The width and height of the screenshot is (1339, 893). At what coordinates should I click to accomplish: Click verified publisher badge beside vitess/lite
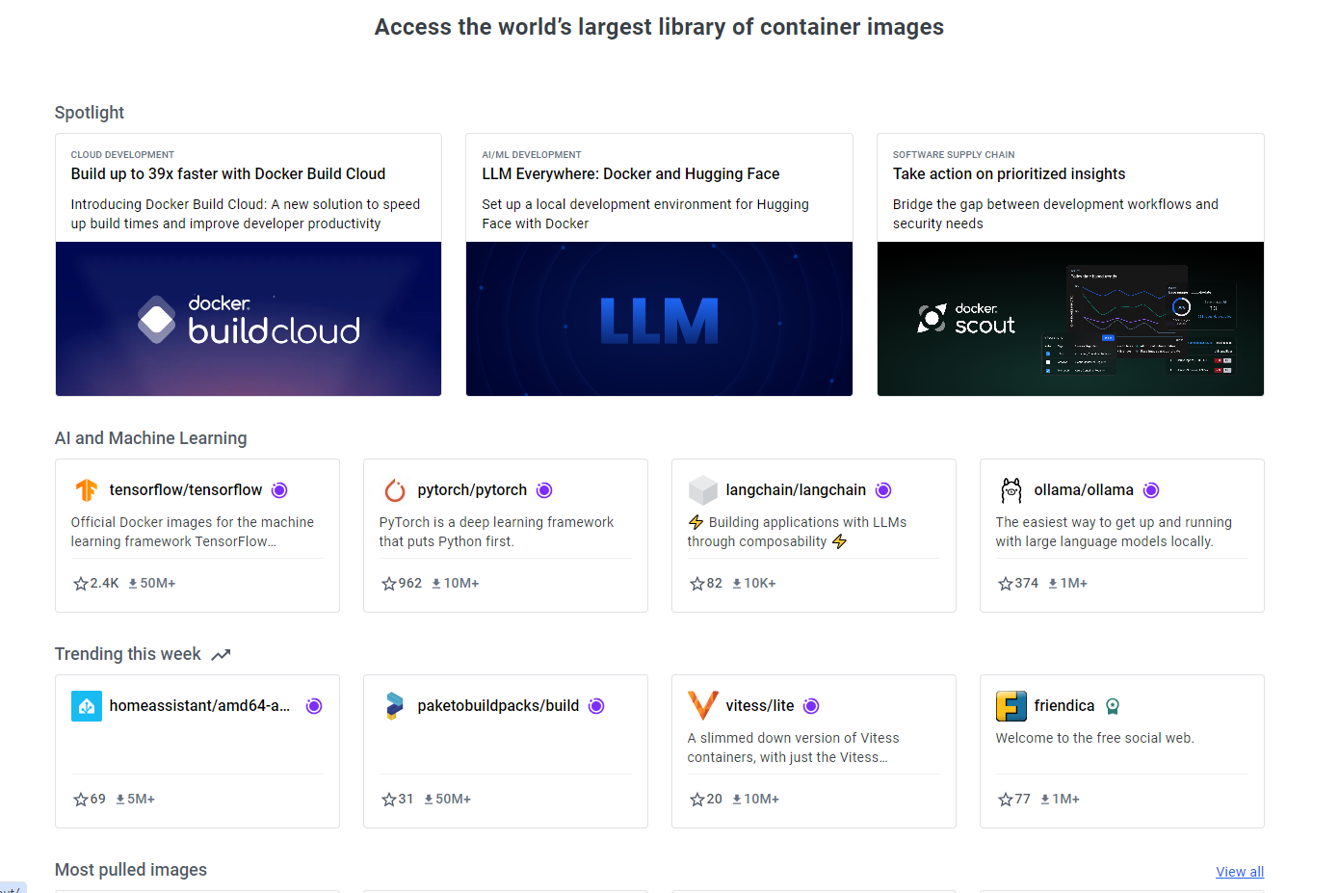pyautogui.click(x=811, y=706)
